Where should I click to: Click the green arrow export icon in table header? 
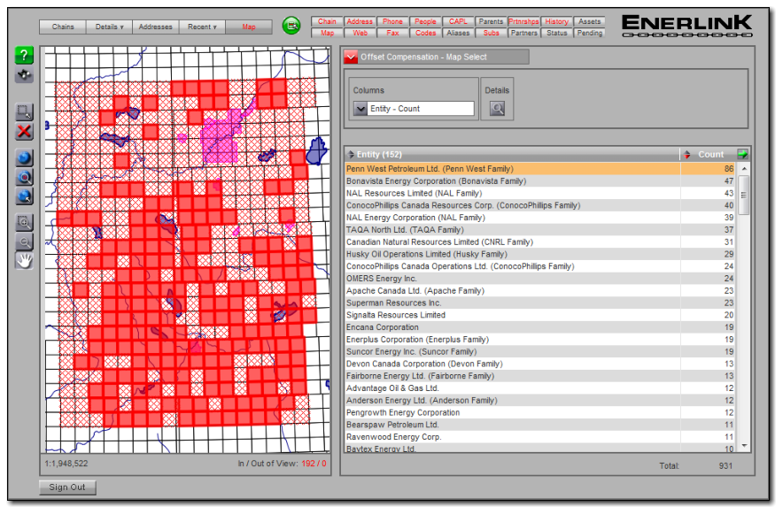[x=743, y=154]
